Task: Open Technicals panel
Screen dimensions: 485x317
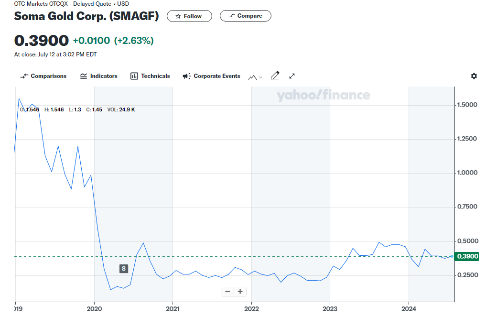Action: 151,76
